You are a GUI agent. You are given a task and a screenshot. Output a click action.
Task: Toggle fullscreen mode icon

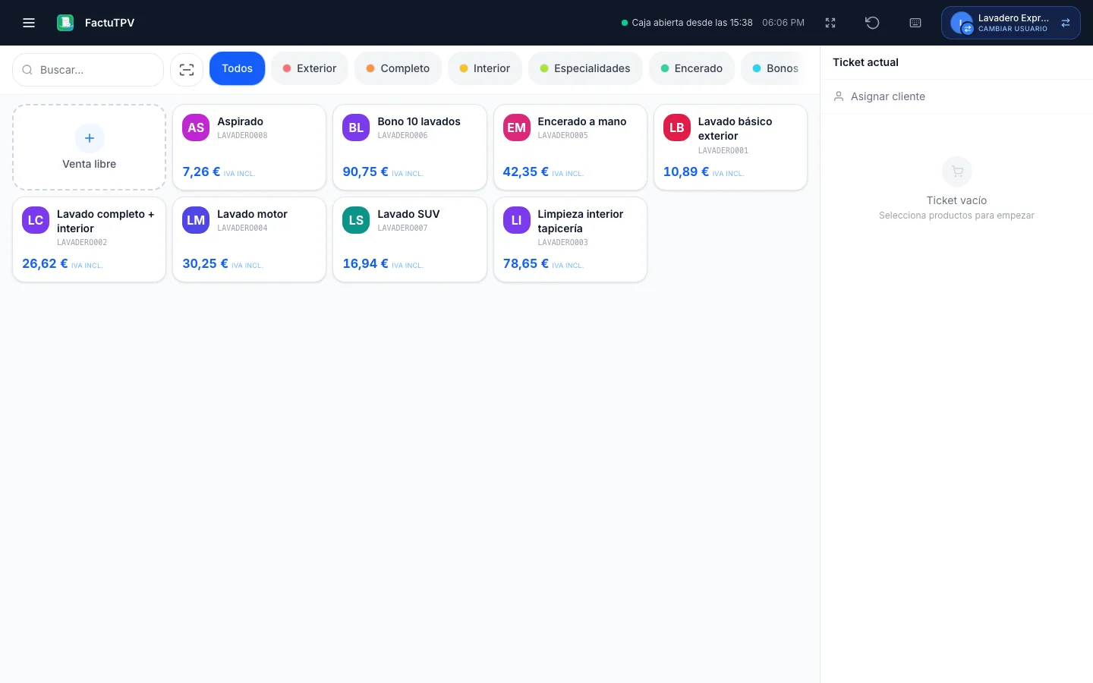830,23
